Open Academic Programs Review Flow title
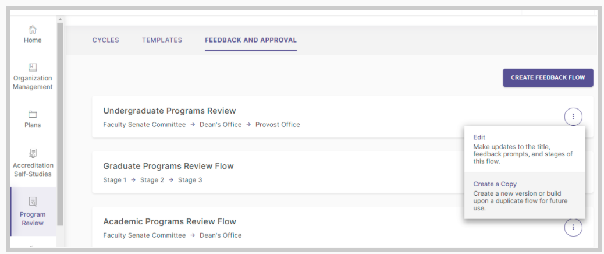604x254 pixels. coord(169,221)
